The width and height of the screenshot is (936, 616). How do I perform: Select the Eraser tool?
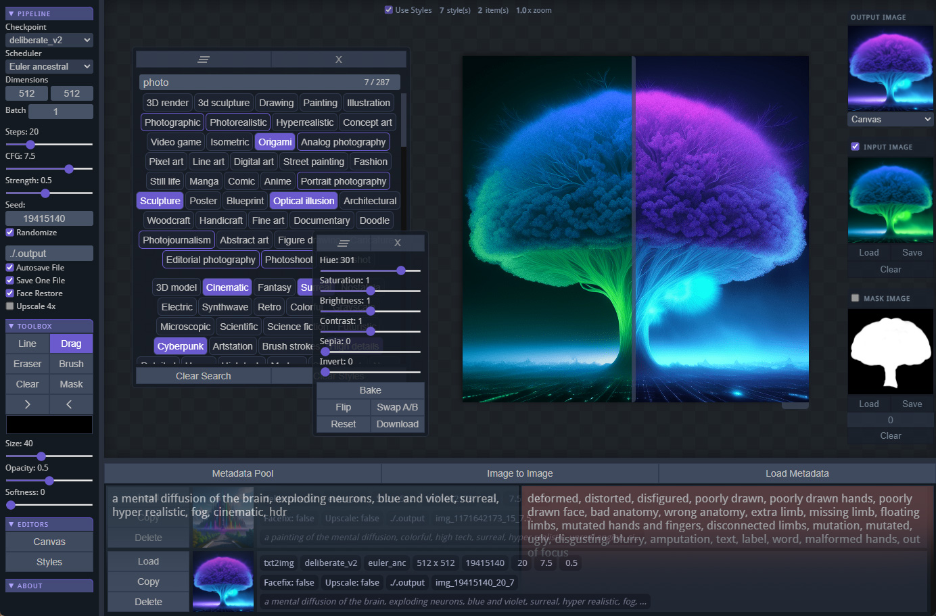click(27, 364)
